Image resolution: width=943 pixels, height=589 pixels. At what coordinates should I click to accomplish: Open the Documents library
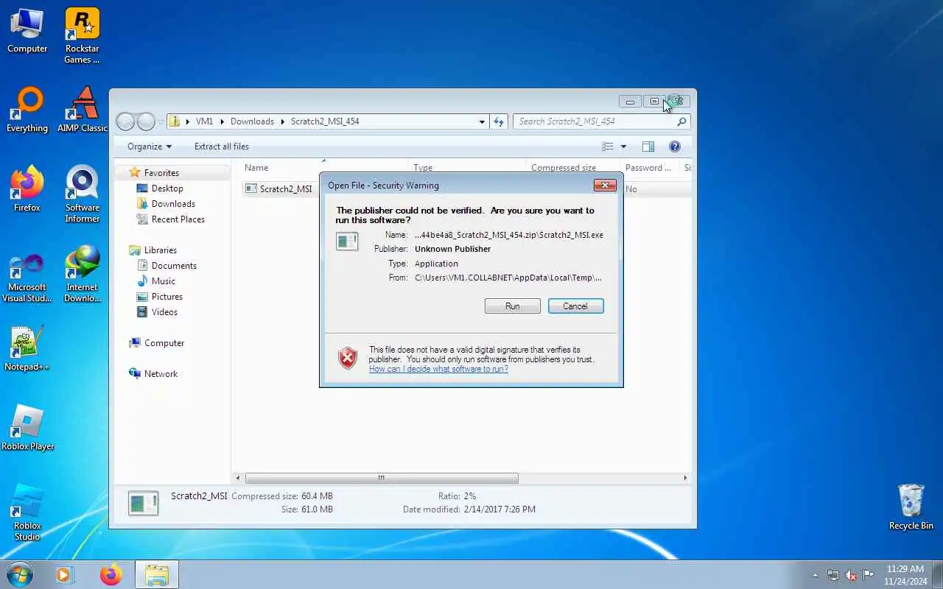point(174,266)
